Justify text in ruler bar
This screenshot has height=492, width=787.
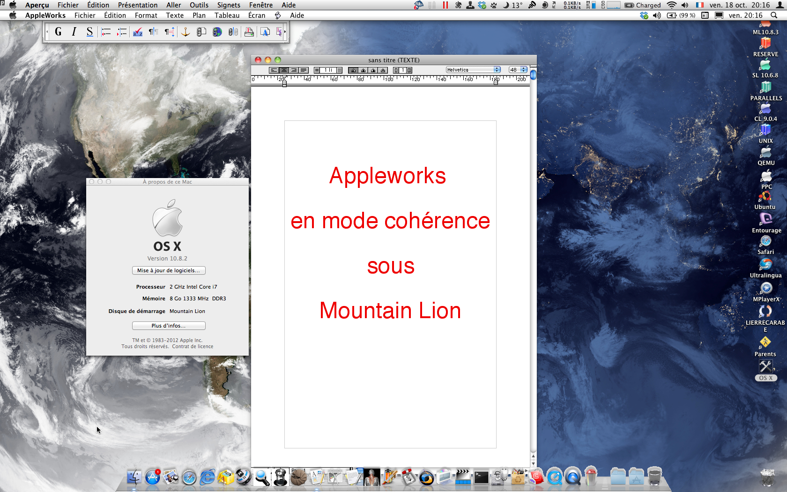pos(304,70)
